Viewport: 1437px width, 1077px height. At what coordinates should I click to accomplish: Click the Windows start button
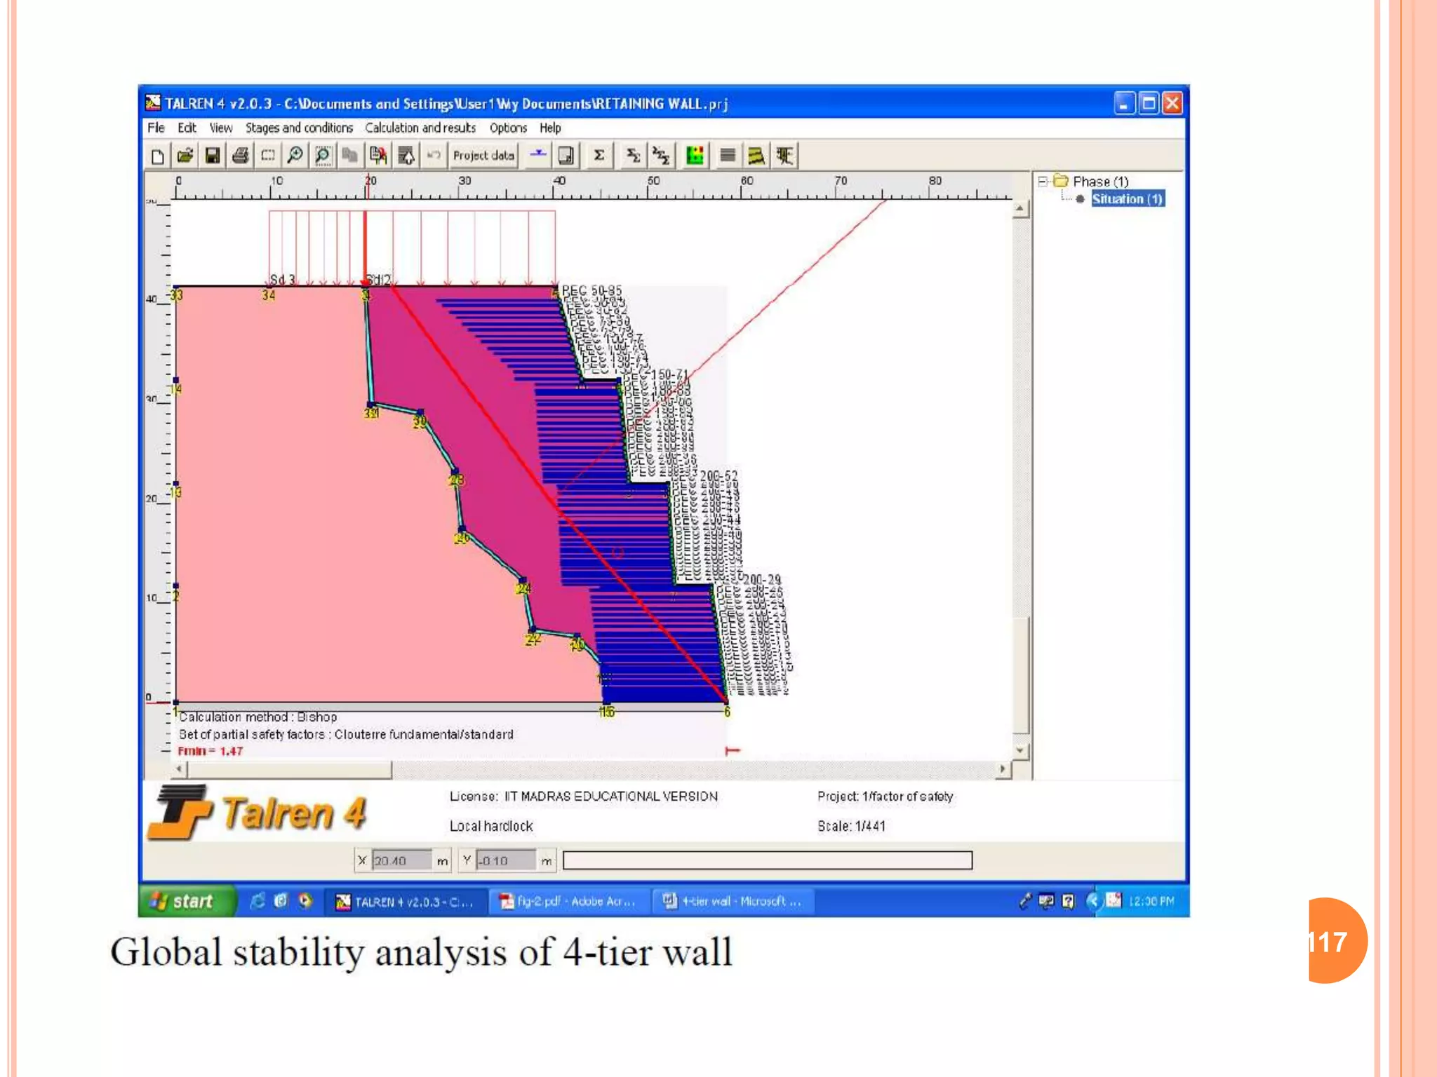[184, 902]
